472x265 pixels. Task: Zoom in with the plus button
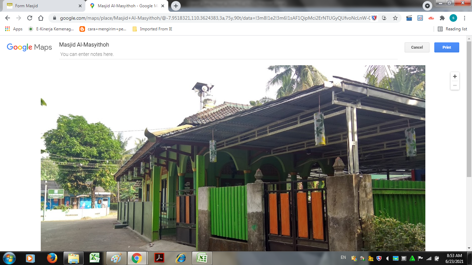(x=455, y=77)
